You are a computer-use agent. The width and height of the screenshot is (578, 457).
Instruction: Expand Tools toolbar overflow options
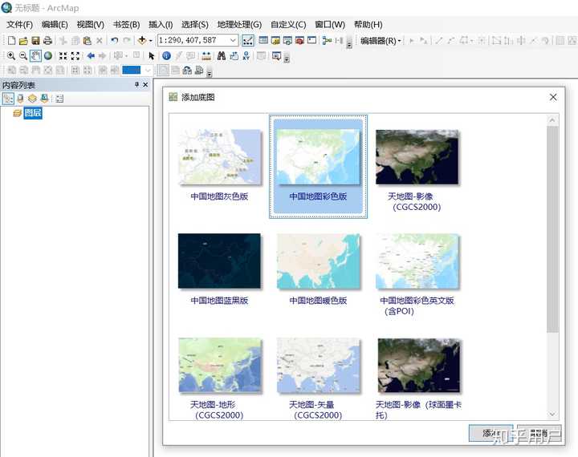click(287, 59)
